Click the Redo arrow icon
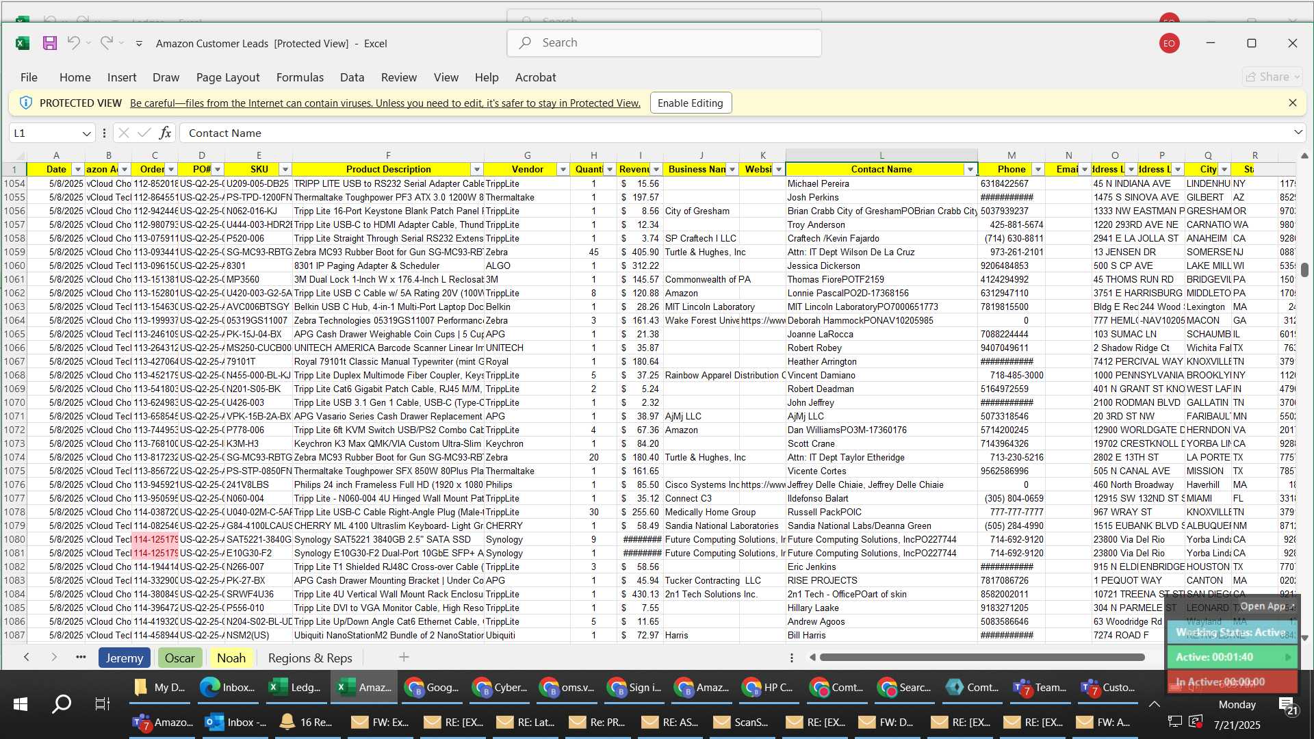 pos(106,43)
